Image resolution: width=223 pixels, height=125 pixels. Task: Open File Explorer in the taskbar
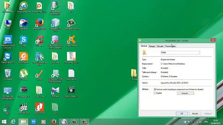tap(23, 122)
